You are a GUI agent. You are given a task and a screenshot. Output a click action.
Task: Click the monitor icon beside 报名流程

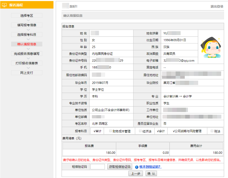click(4, 5)
